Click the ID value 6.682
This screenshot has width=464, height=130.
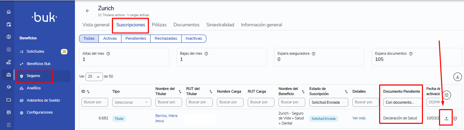coord(103,118)
